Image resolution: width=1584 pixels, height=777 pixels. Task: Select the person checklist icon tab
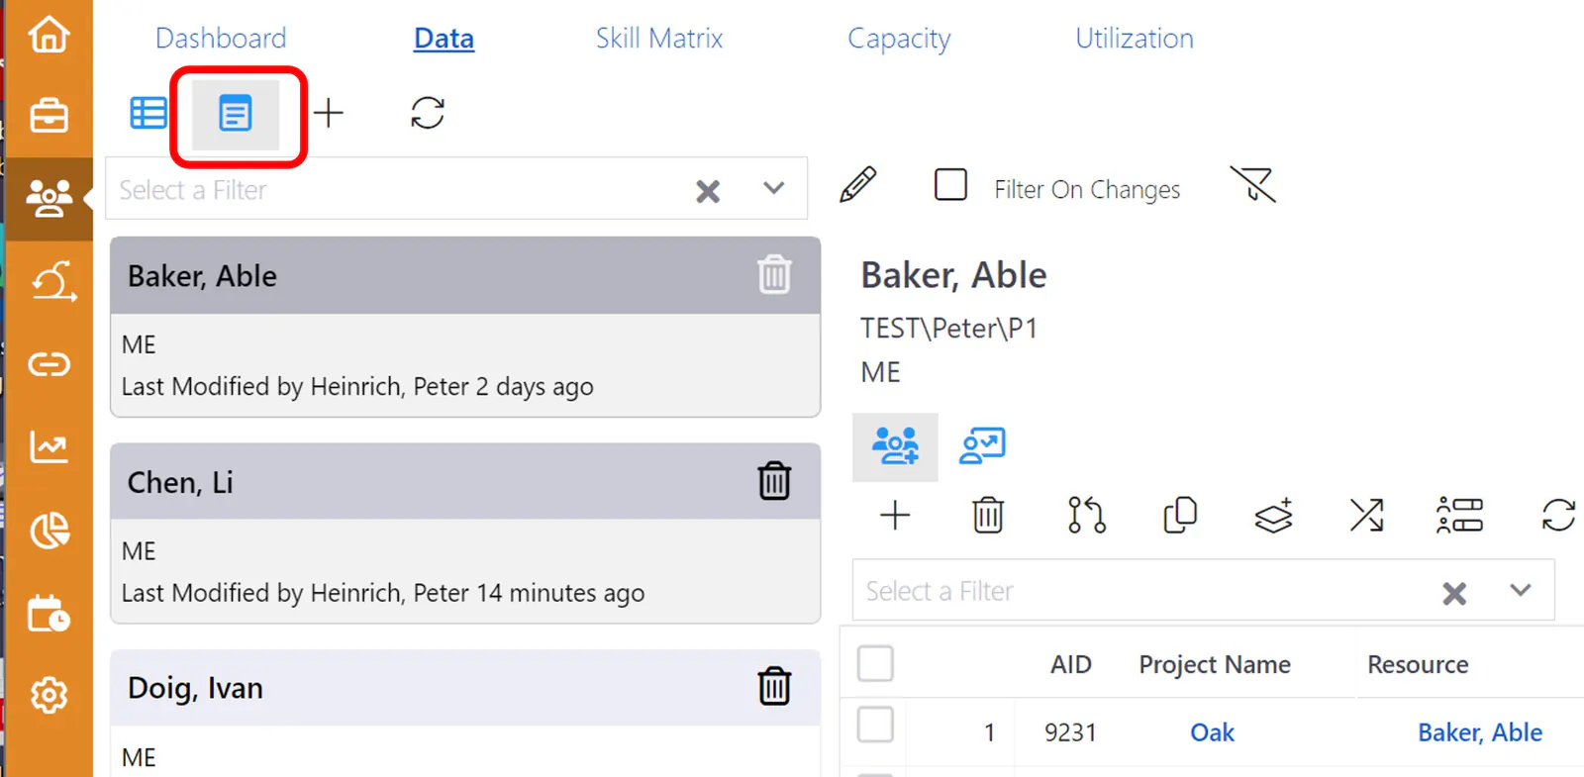(982, 446)
